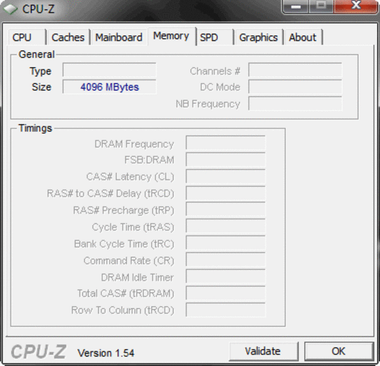The image size is (380, 366).
Task: Minimize the CPU-Z window
Action: click(x=296, y=6)
